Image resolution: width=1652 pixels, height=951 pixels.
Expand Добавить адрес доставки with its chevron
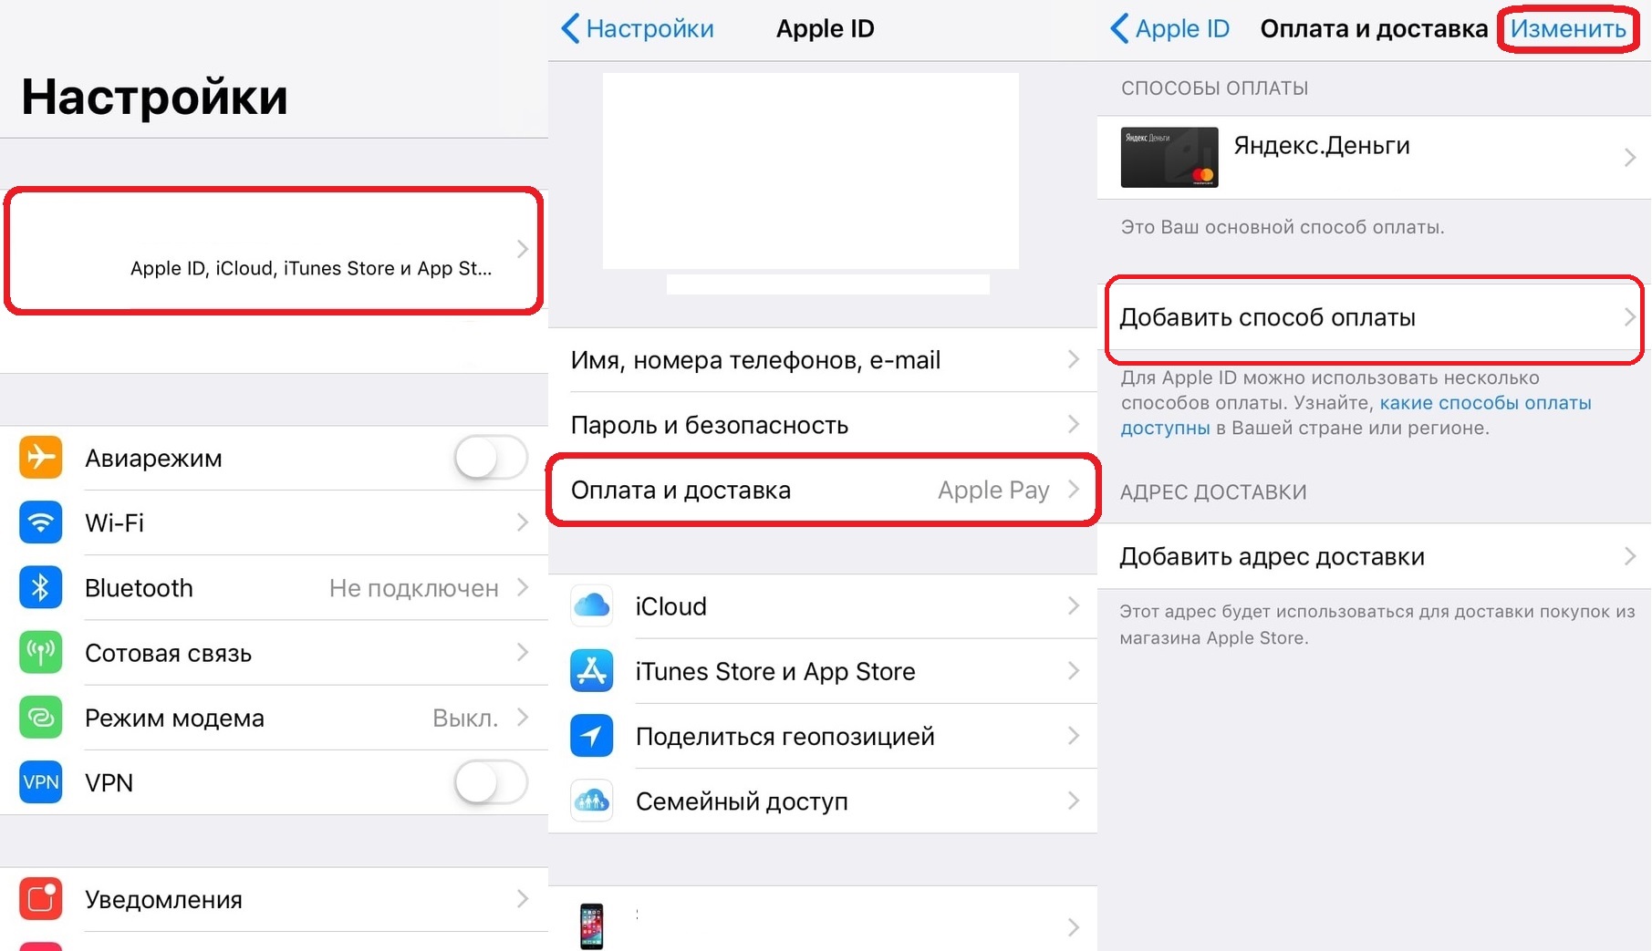1629,556
